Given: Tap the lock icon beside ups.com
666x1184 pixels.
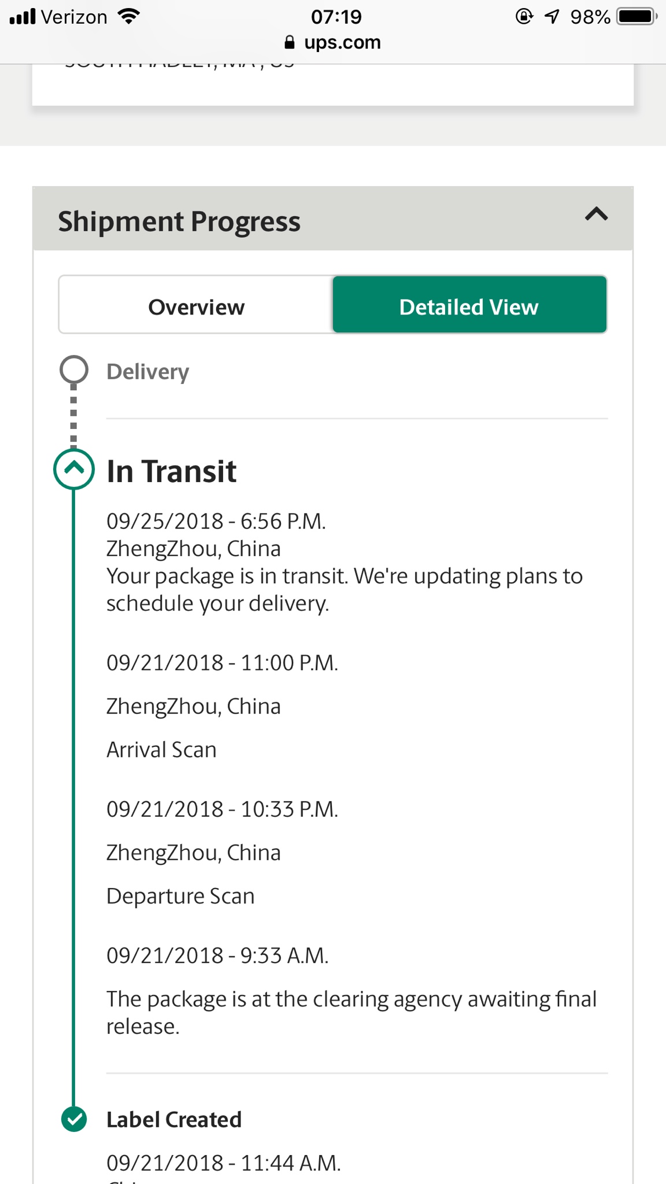Looking at the screenshot, I should (x=290, y=42).
